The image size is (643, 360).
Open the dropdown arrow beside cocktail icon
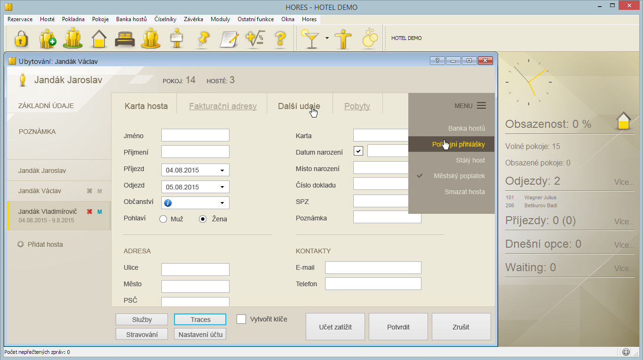pos(327,38)
